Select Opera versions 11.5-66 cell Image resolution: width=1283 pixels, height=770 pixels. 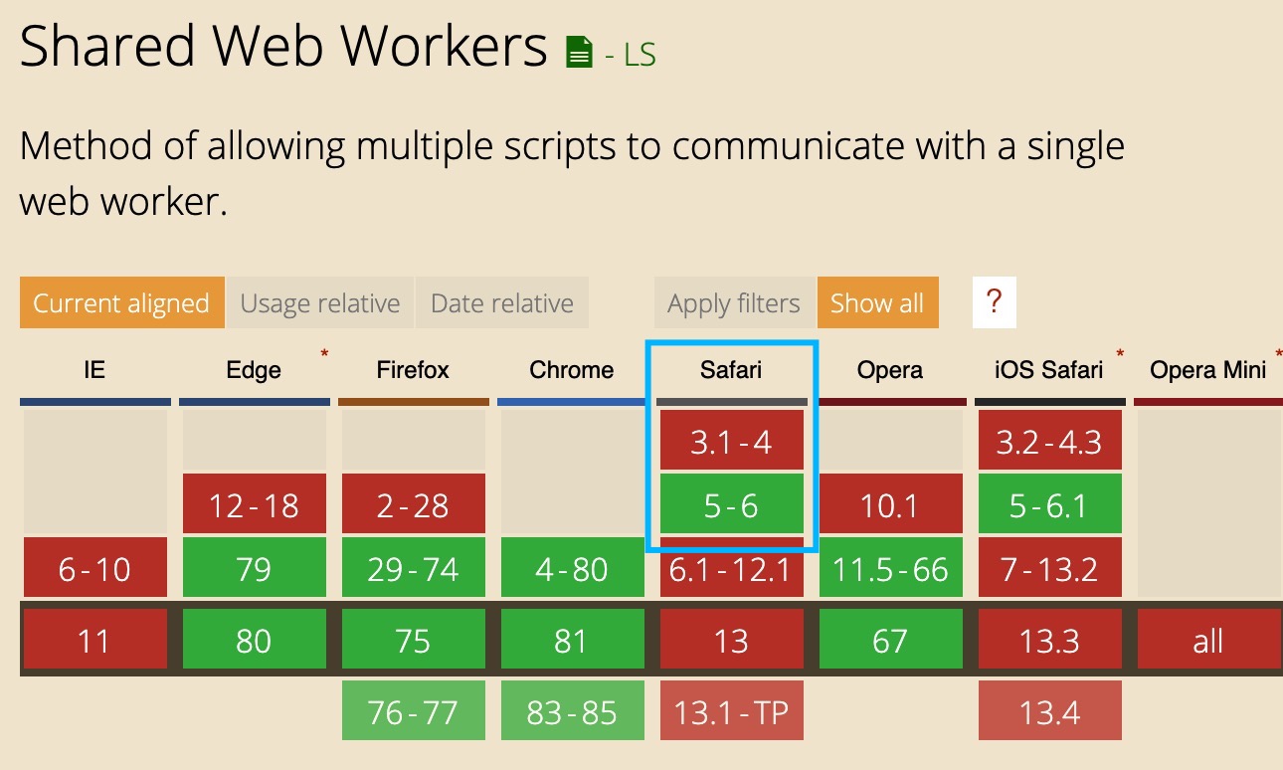tap(890, 569)
